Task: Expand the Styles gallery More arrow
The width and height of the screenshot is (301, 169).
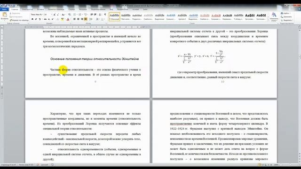Action: (x=268, y=20)
